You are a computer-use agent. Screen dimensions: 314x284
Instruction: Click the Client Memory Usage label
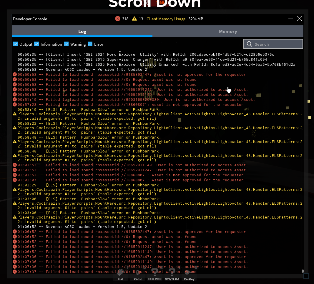point(166,19)
